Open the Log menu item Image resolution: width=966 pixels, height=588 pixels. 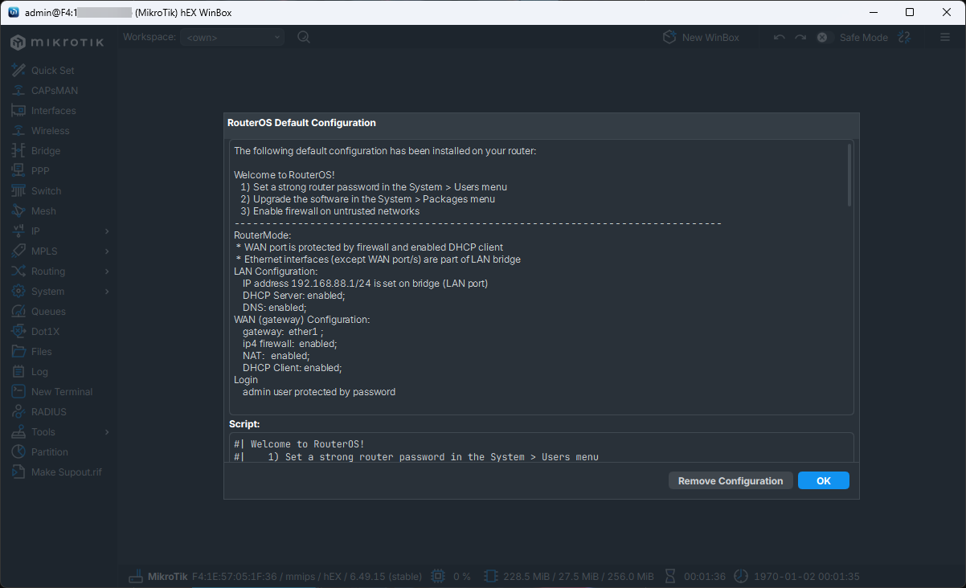pos(39,372)
